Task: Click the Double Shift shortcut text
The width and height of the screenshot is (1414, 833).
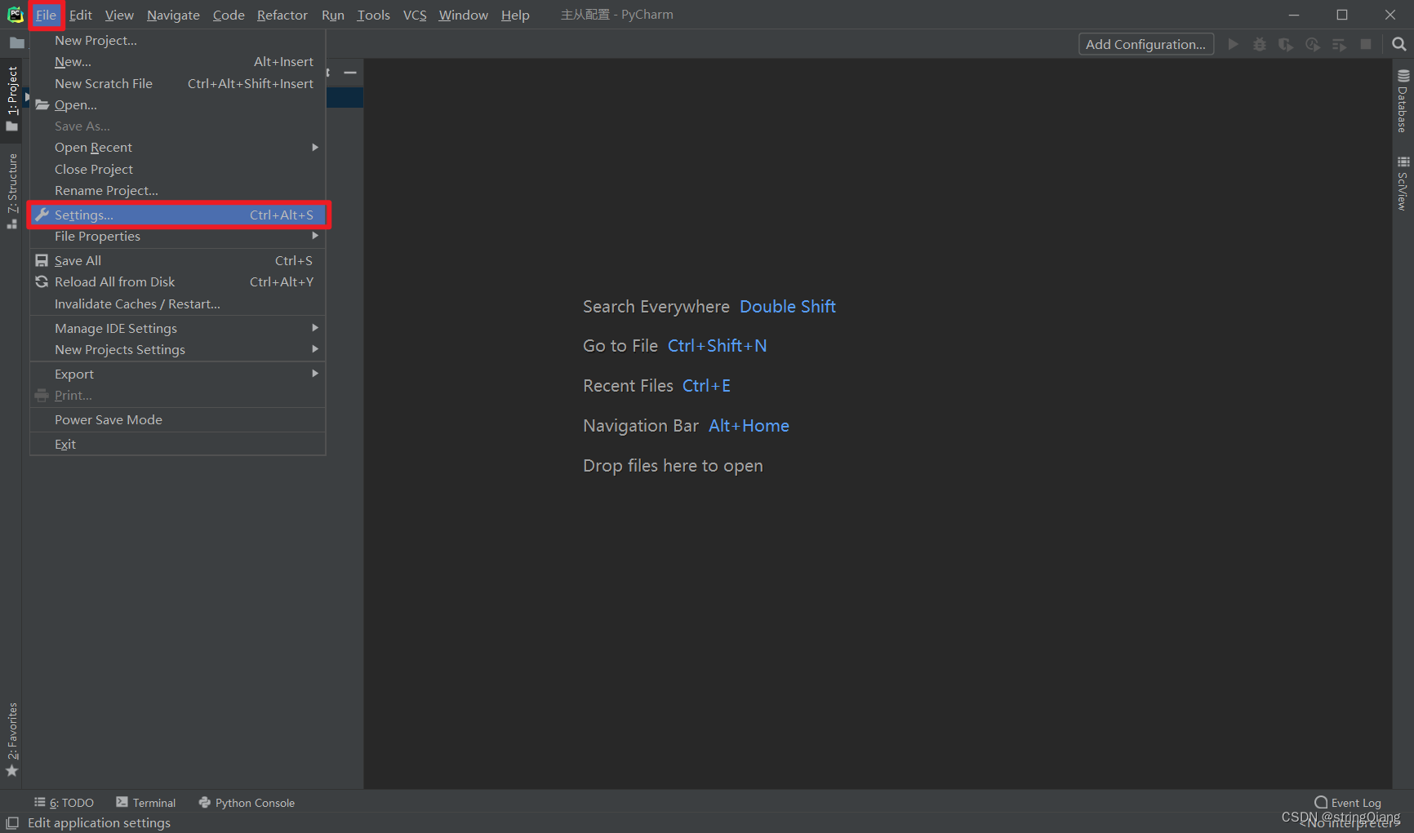Action: 788,307
